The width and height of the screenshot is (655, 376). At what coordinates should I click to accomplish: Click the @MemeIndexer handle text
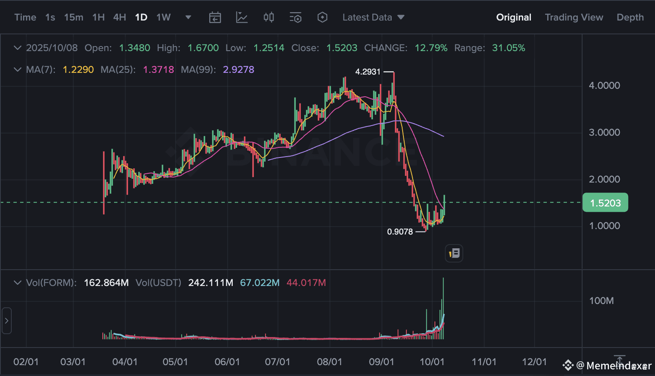tap(614, 366)
